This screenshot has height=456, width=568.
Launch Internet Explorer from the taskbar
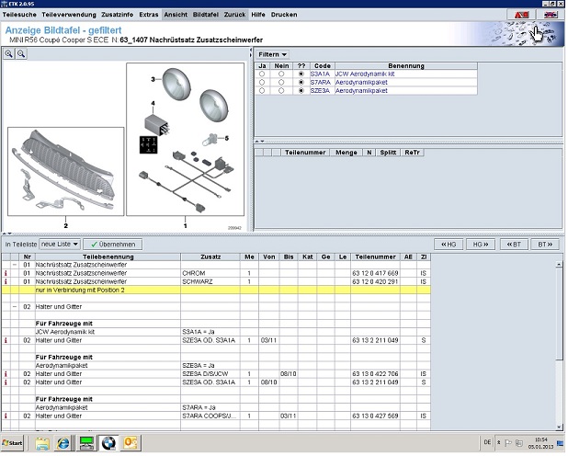point(63,443)
